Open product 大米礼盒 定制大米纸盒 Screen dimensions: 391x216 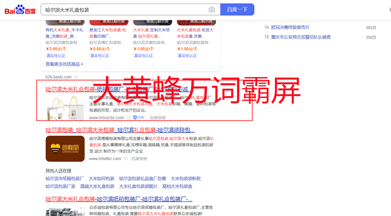tap(152, 33)
